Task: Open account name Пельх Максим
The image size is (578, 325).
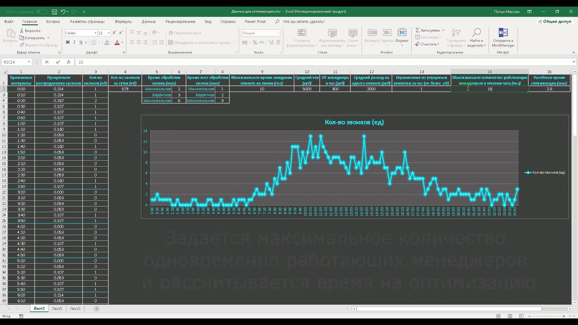Action: pyautogui.click(x=507, y=12)
